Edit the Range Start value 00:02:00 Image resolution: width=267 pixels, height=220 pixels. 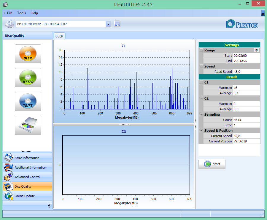[x=247, y=56]
